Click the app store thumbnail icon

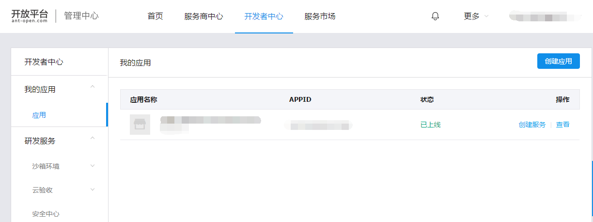[140, 125]
